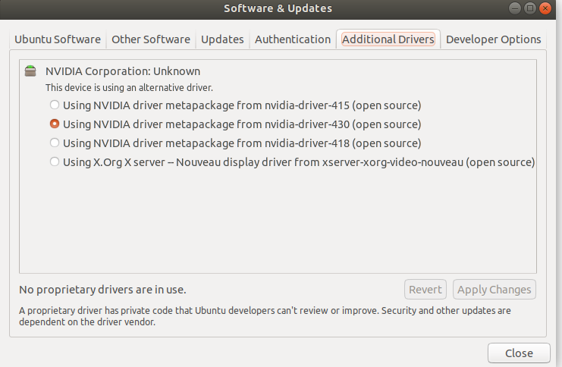Choose the nvidia-driver-418 driver option

click(54, 143)
